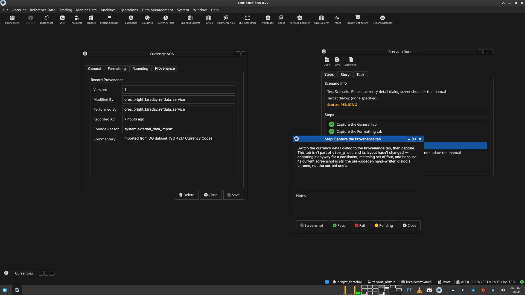Click the VLC cone tray icon
Image resolution: width=525 pixels, height=295 pixels.
(419, 290)
